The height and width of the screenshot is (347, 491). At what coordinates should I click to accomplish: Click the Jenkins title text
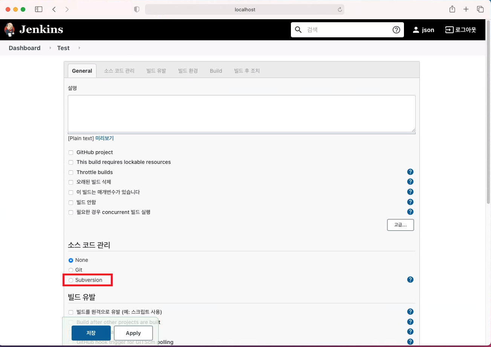[41, 29]
